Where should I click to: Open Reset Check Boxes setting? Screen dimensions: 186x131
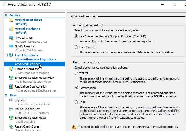point(27,126)
